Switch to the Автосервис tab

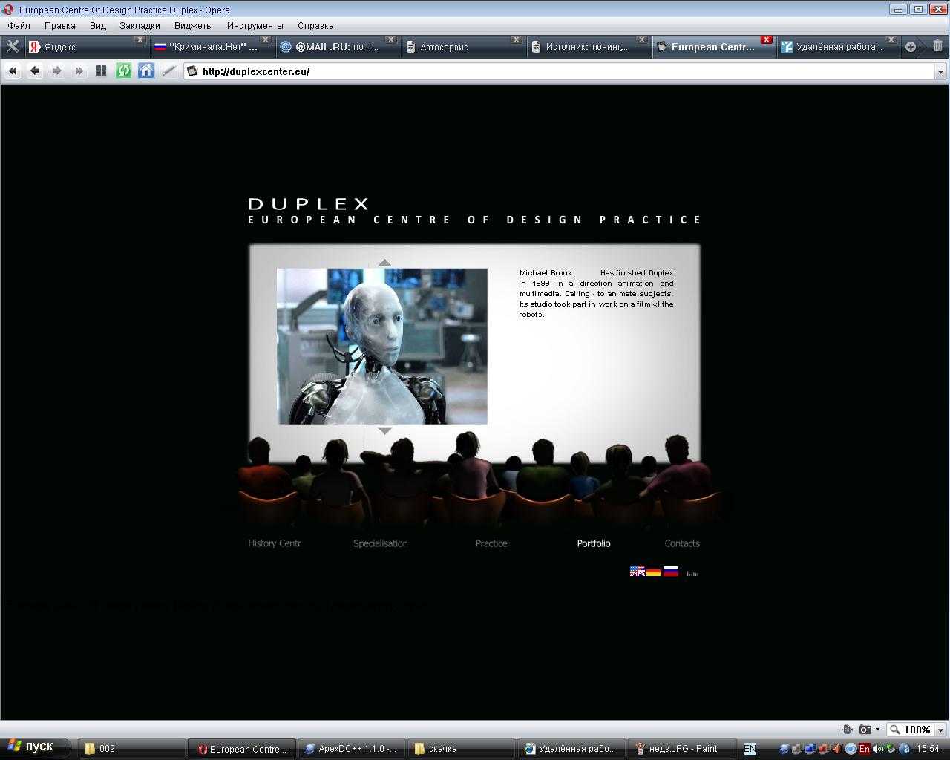pos(462,47)
